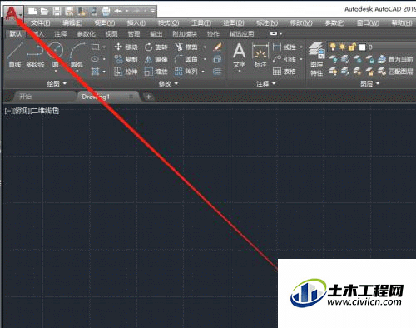Switch to the 附加模块 ribbon tab
Screen dimensions: 416x328
(x=185, y=34)
